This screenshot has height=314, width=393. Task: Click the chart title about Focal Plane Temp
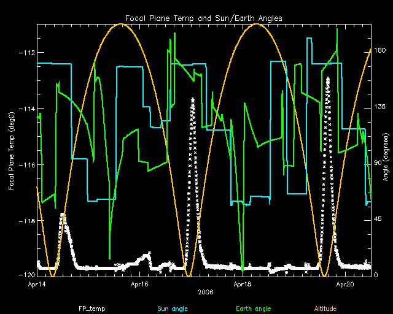click(204, 17)
